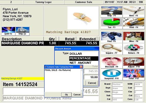Image resolution: width=146 pixels, height=103 pixels.
Task: Click the time 11:17 AM in header
Action: coord(122,2)
